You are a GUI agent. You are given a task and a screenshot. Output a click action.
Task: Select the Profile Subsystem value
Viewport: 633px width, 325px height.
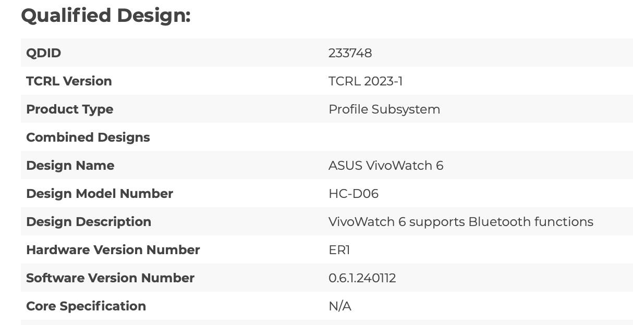pyautogui.click(x=384, y=109)
